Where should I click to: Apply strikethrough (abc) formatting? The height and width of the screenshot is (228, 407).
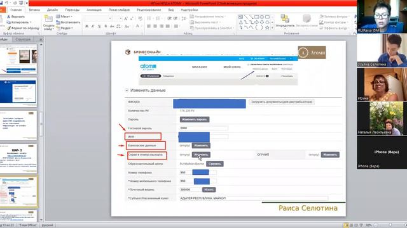(x=112, y=26)
